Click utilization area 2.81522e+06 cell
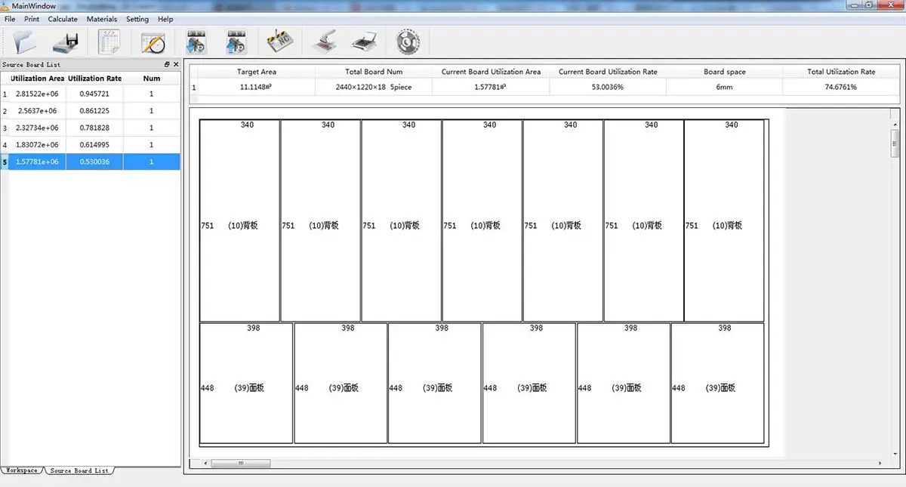 [38, 94]
